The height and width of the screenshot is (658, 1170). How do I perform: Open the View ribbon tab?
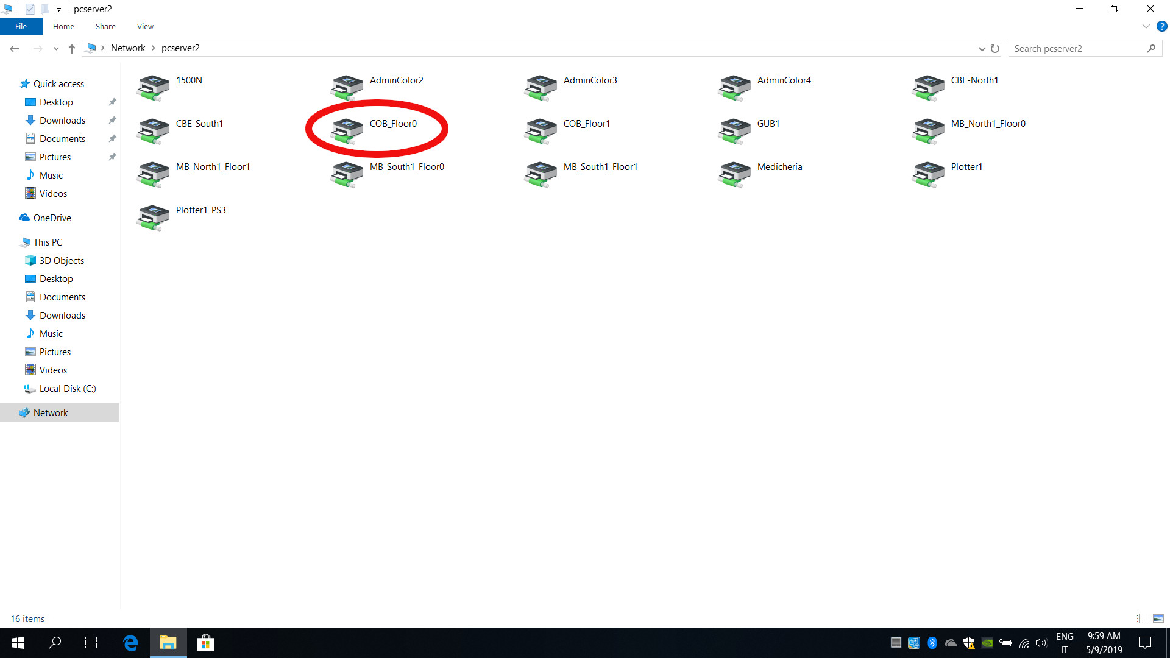[x=145, y=26]
